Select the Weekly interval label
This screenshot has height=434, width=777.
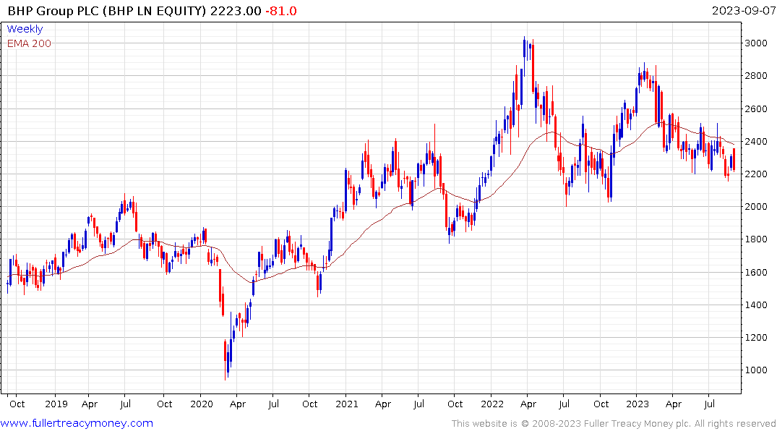[x=25, y=29]
